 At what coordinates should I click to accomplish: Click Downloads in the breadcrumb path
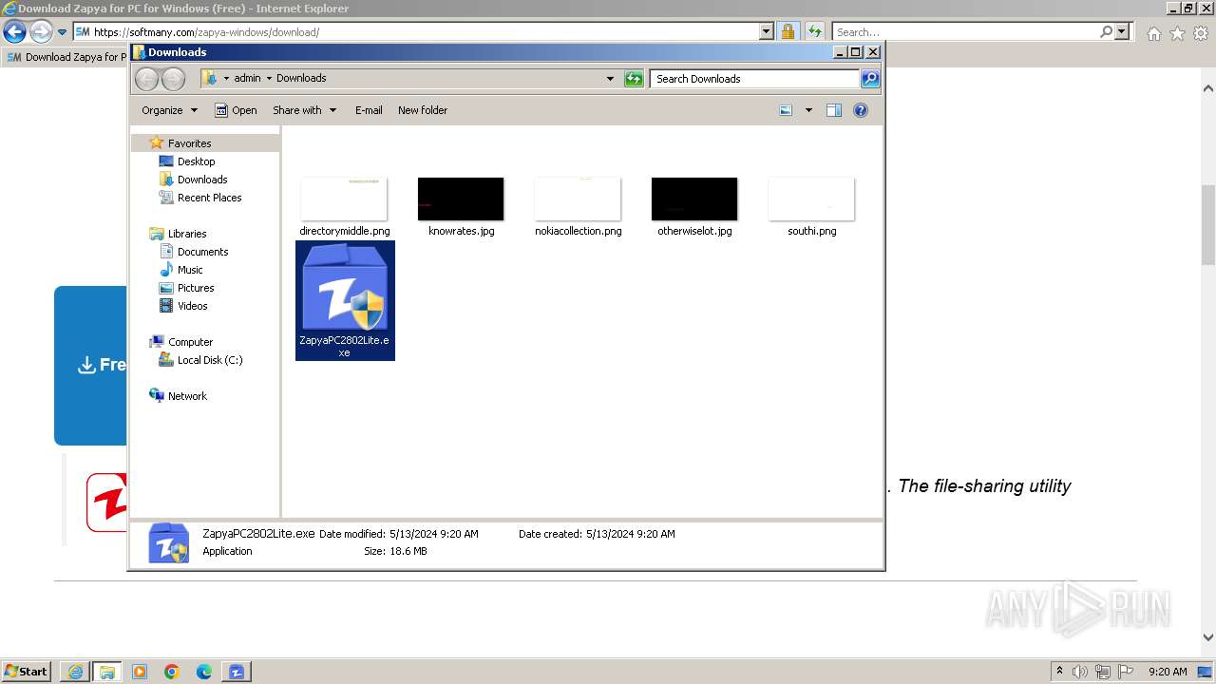[301, 79]
